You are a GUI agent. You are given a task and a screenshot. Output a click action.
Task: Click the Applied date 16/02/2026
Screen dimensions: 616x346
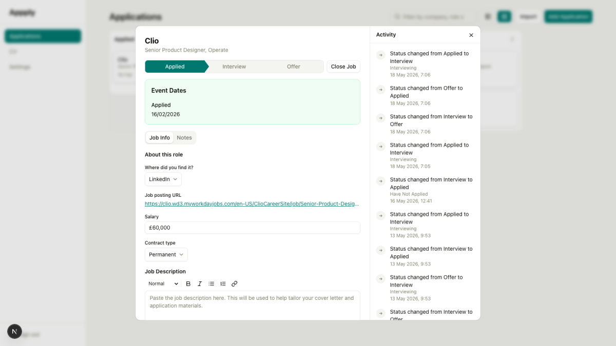coord(165,114)
